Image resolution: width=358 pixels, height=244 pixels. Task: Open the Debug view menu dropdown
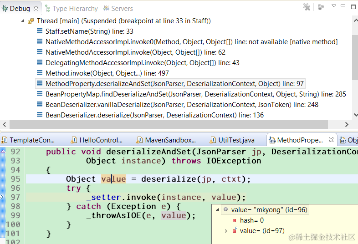point(333,6)
